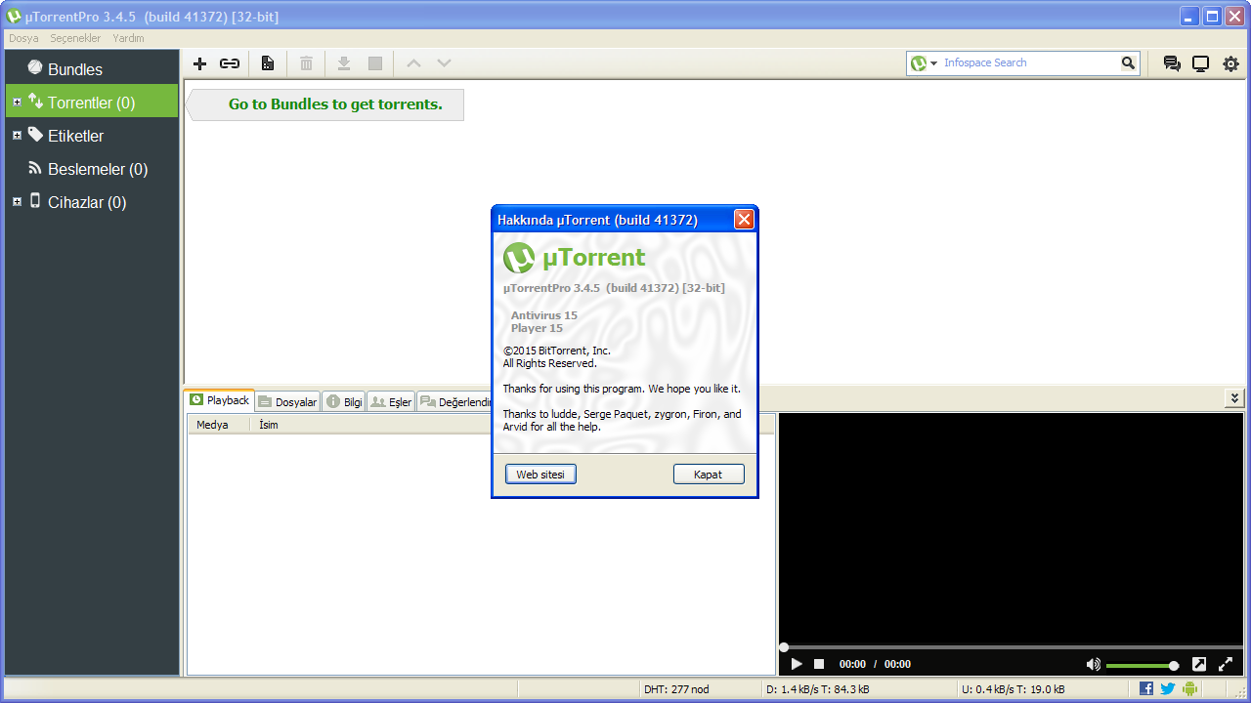Close the Hakkında µTorrent dialog
The width and height of the screenshot is (1251, 703).
(744, 220)
